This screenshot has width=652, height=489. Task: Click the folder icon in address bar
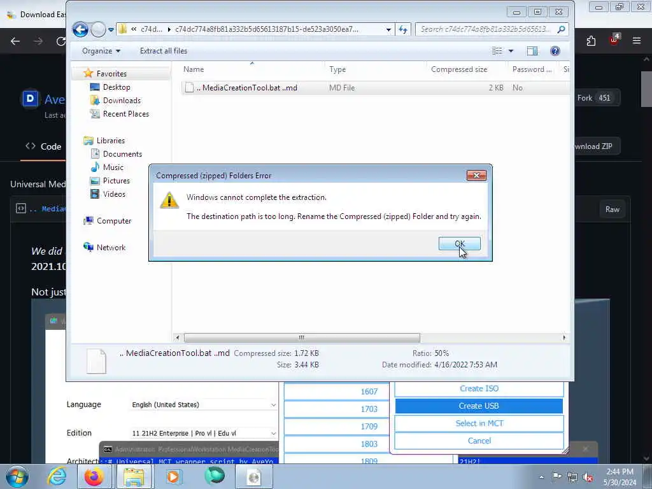coord(123,29)
